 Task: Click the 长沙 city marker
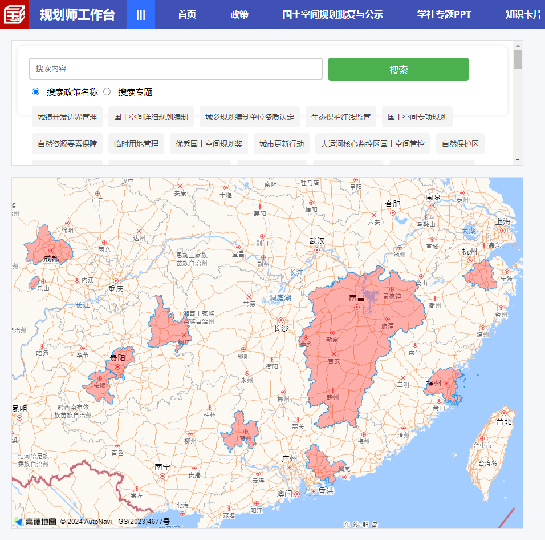click(281, 320)
